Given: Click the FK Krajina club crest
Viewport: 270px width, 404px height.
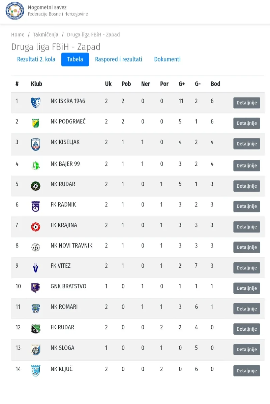Looking at the screenshot, I should pyautogui.click(x=35, y=227).
